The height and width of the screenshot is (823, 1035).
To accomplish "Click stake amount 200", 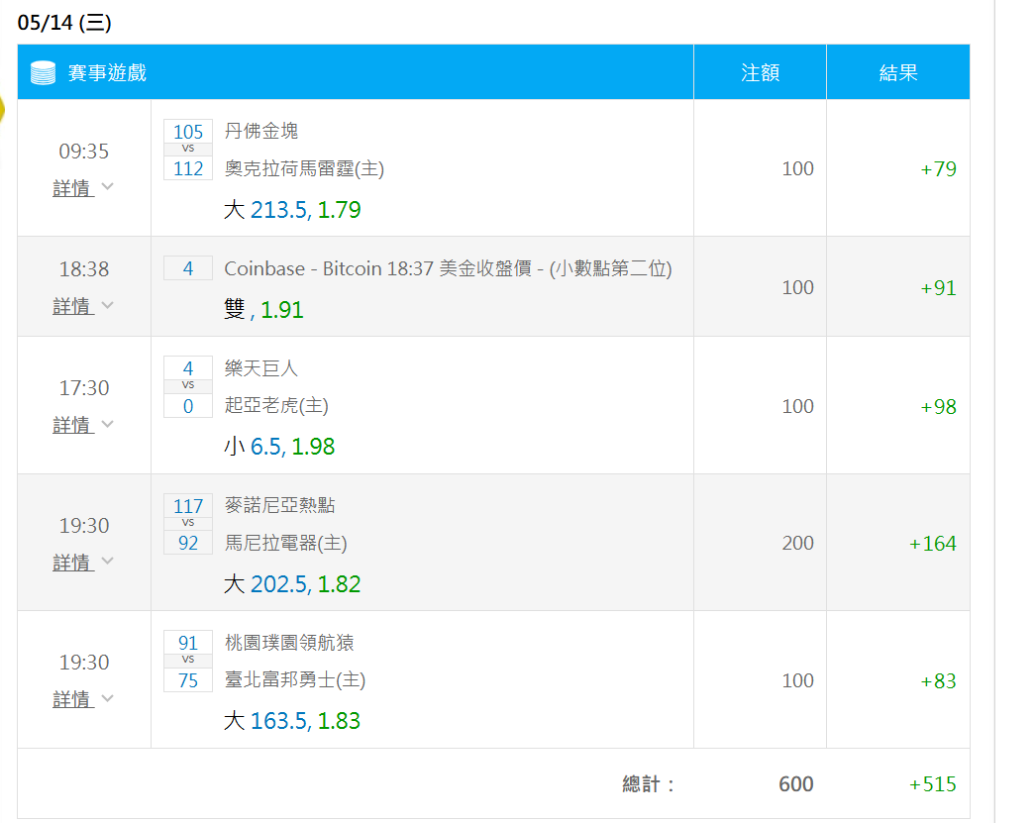I will coord(797,543).
